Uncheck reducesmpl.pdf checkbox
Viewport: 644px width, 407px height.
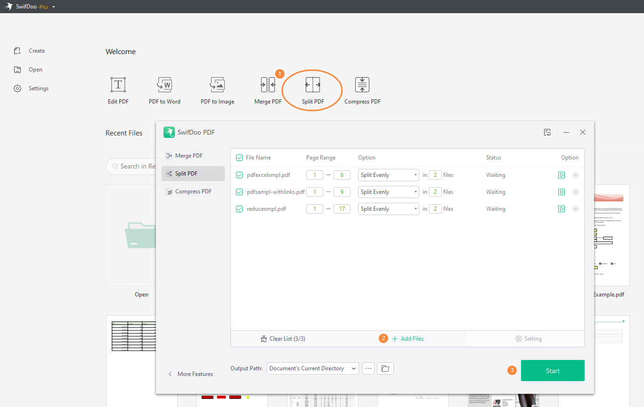[239, 209]
